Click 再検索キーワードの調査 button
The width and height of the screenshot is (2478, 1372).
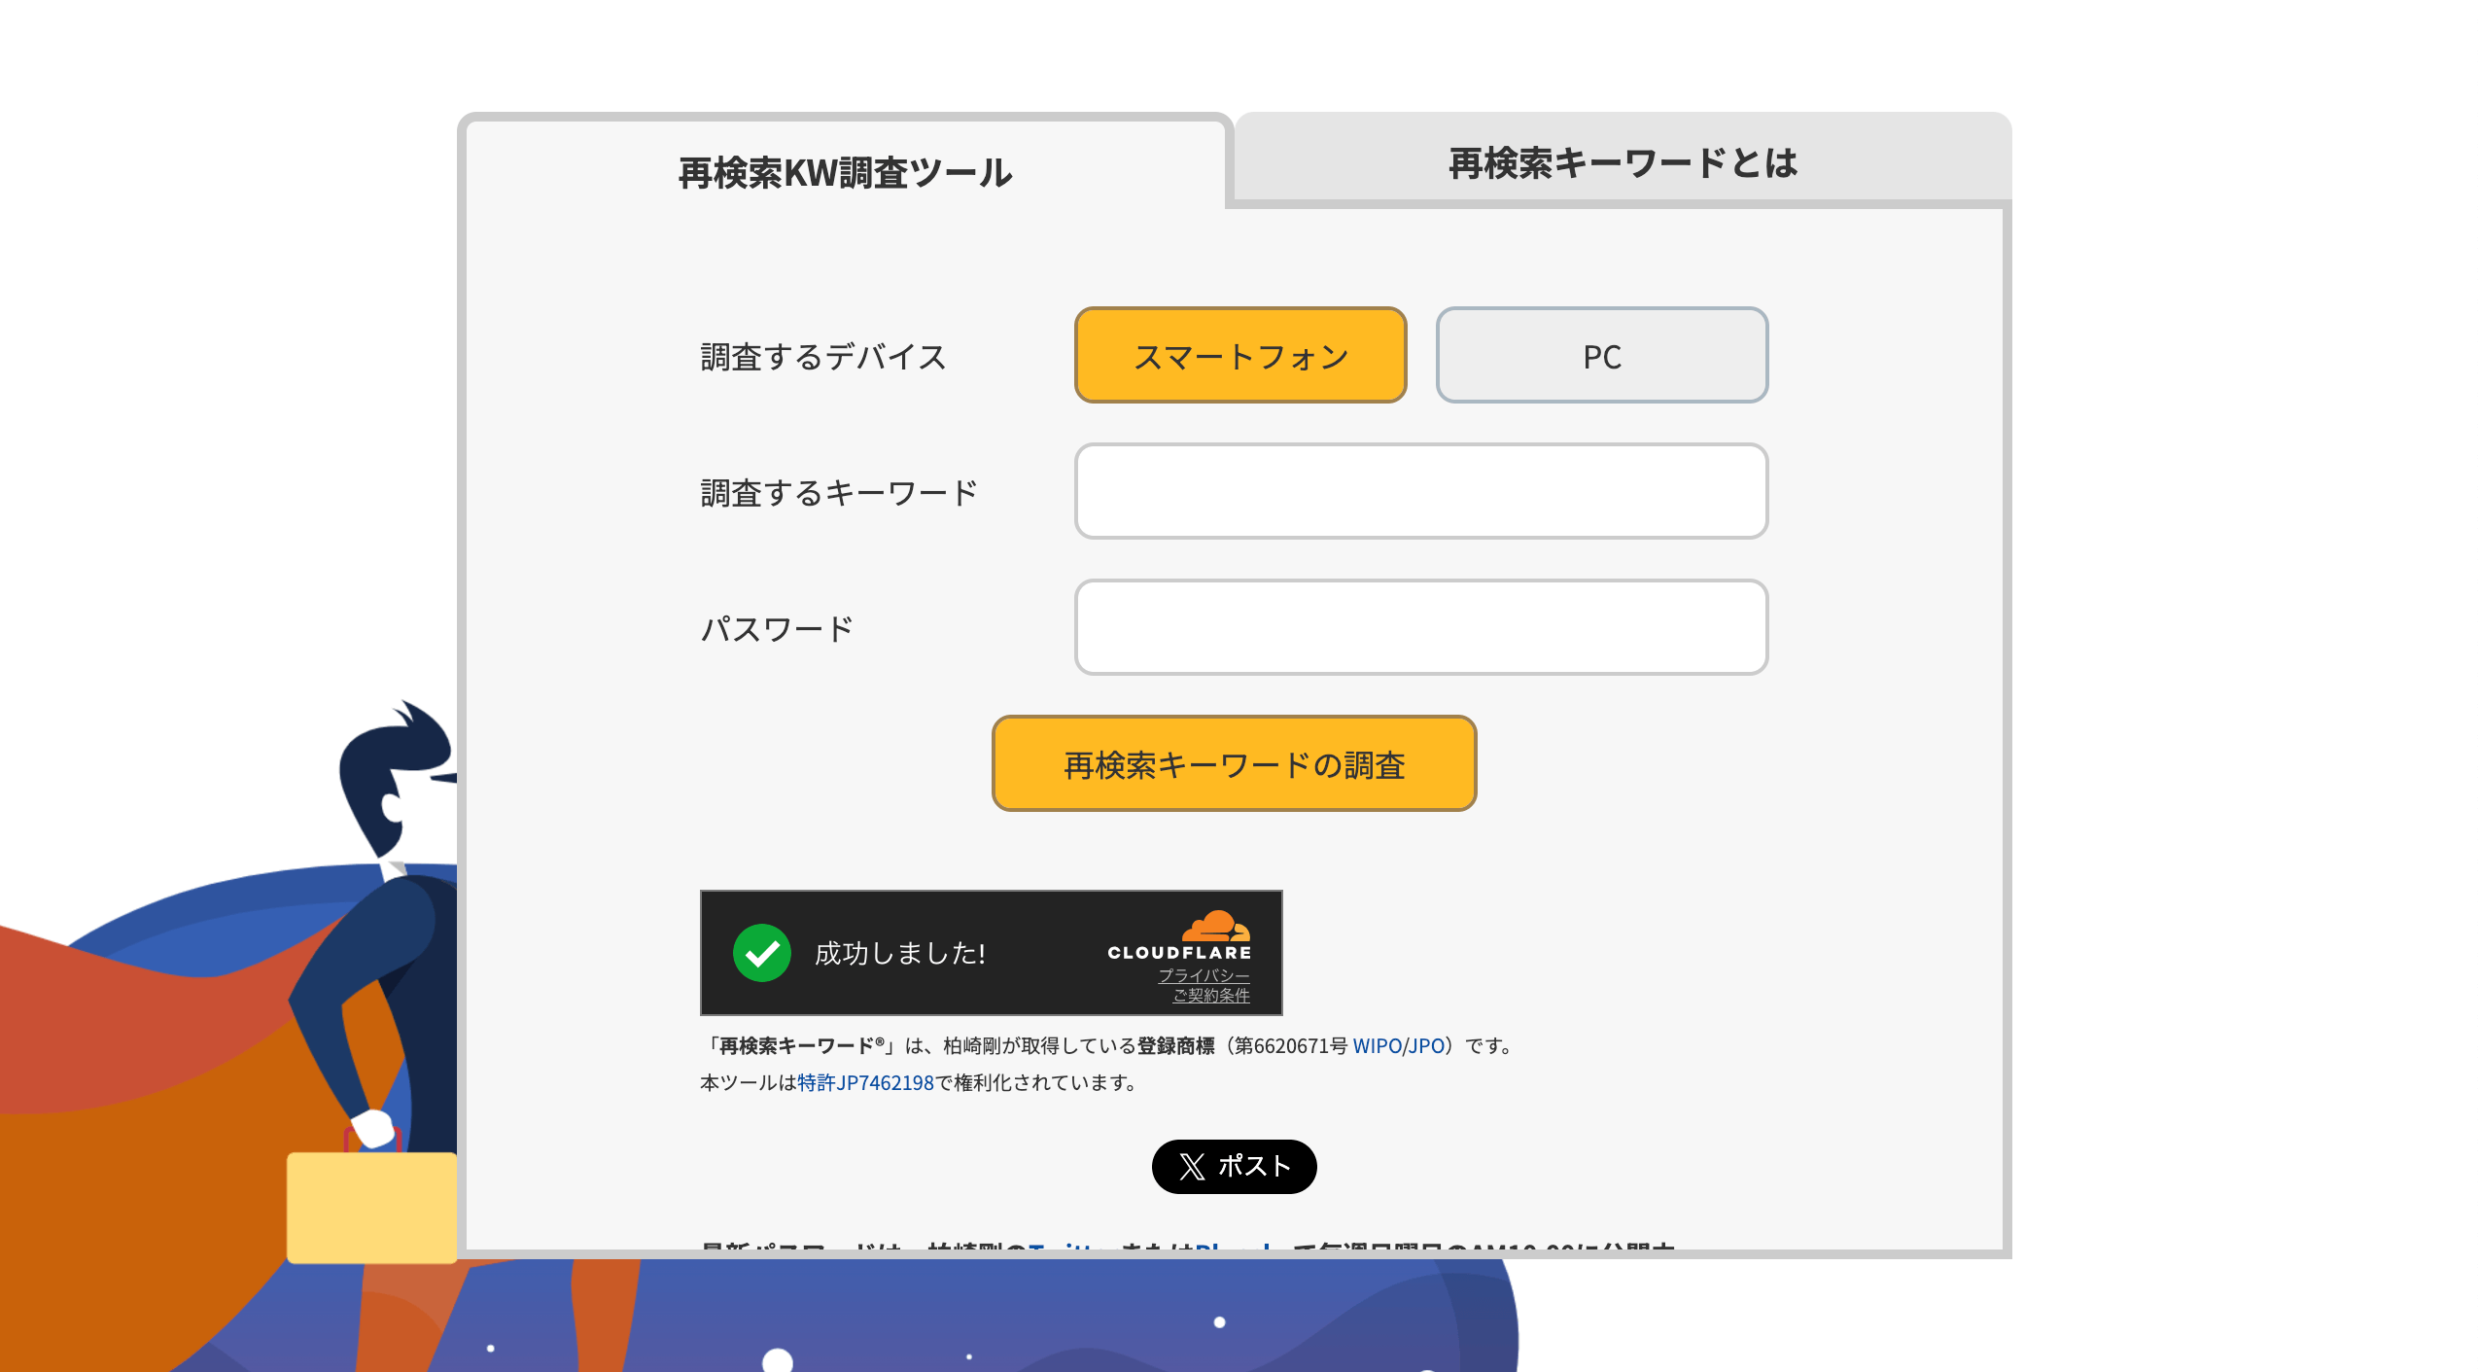pyautogui.click(x=1235, y=765)
